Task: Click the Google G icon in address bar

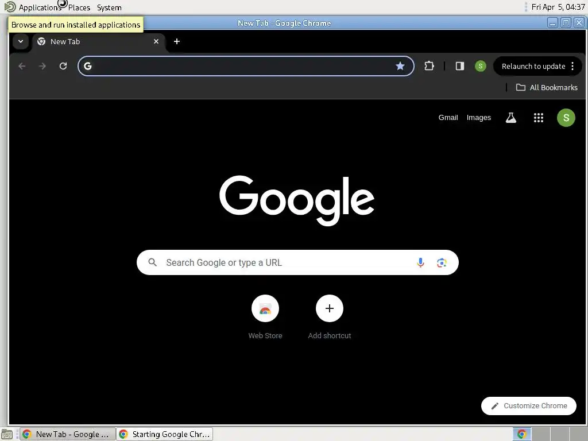Action: (x=88, y=66)
